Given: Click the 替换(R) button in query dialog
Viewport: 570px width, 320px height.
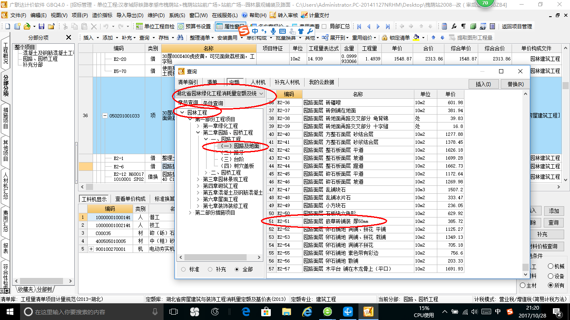Looking at the screenshot, I should [x=515, y=84].
